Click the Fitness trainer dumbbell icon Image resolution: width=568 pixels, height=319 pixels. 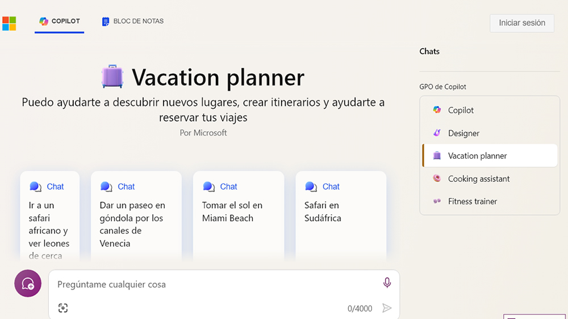tap(437, 201)
